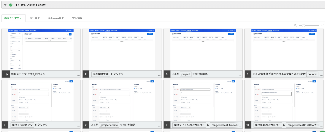The image size is (327, 132).
Task: Click the zoom out magnifier icon
Action: click(x=295, y=26)
